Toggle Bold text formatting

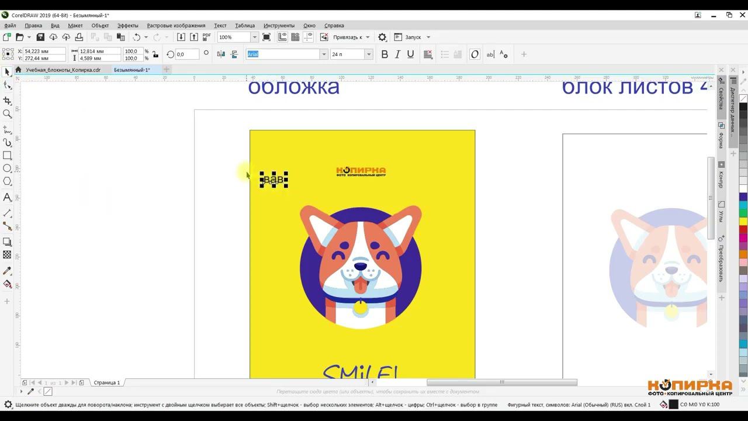(385, 54)
